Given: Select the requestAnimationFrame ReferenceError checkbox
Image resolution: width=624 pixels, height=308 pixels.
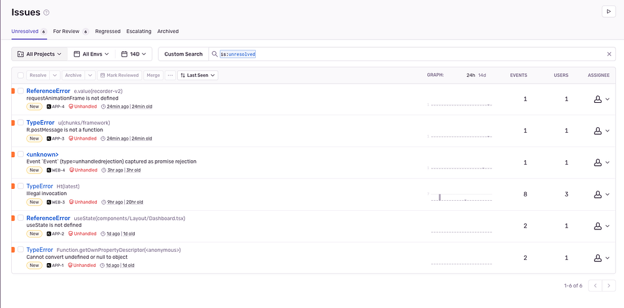Looking at the screenshot, I should point(21,91).
